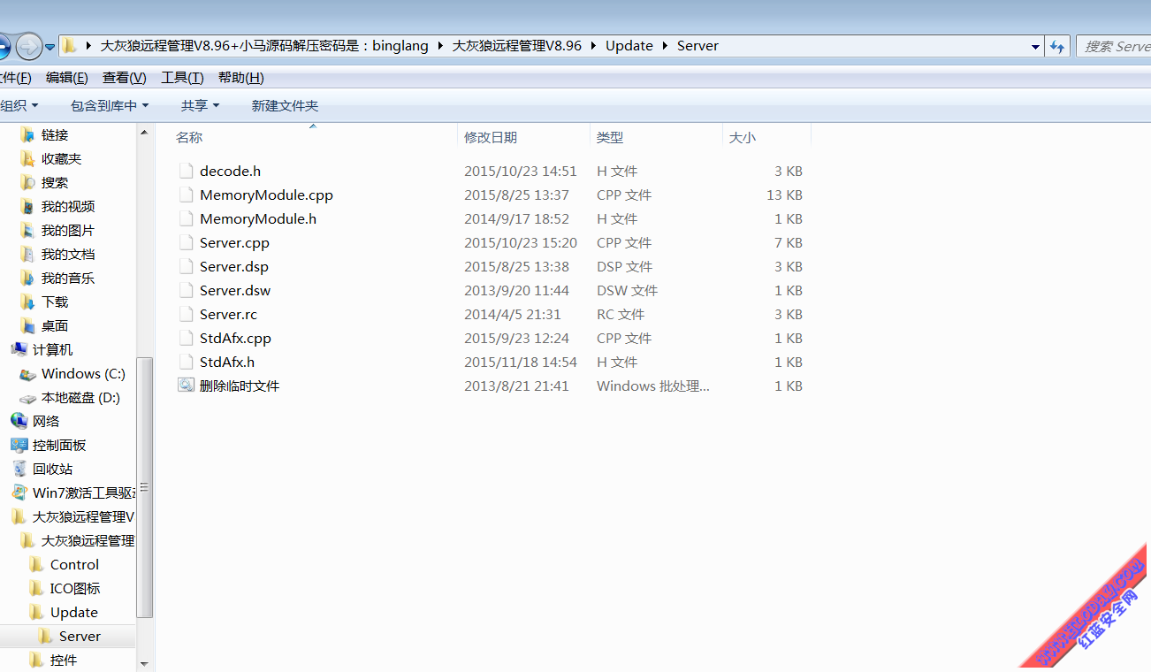The width and height of the screenshot is (1151, 672).
Task: Click the 我的文档 icon in sidebar
Action: 27,254
